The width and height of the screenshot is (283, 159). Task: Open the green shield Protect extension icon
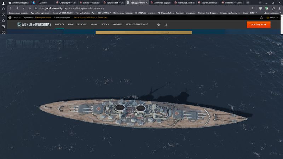pyautogui.click(x=267, y=8)
